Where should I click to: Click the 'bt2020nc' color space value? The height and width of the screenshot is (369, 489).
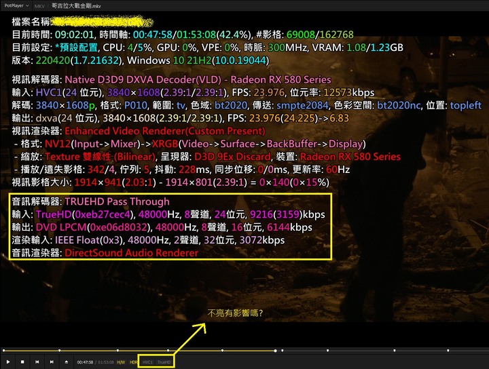(399, 105)
